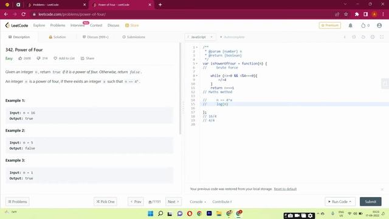Open browser extensions puzzle icon

coord(357,15)
